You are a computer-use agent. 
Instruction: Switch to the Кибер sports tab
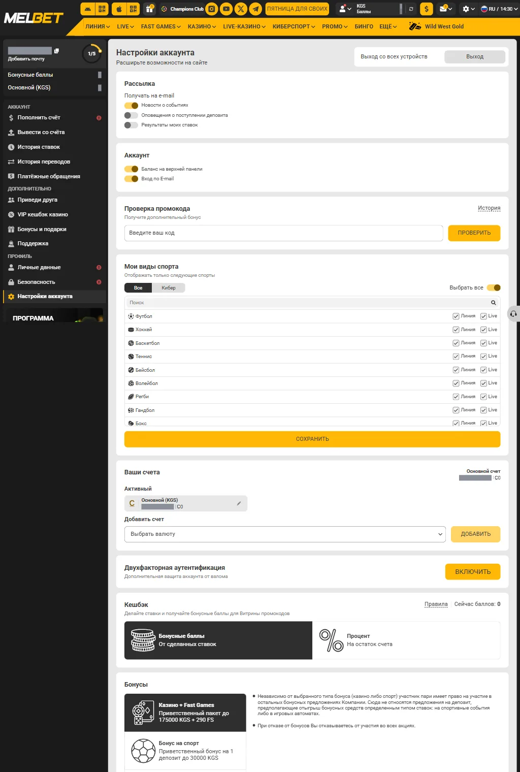(x=169, y=288)
